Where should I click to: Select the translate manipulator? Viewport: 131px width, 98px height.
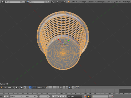30,87
